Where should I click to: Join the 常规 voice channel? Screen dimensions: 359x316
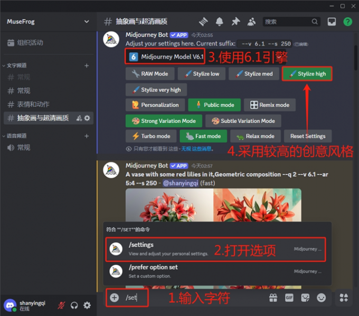[49, 148]
